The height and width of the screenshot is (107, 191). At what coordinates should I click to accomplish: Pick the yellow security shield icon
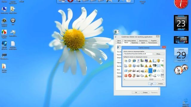(x=158, y=61)
